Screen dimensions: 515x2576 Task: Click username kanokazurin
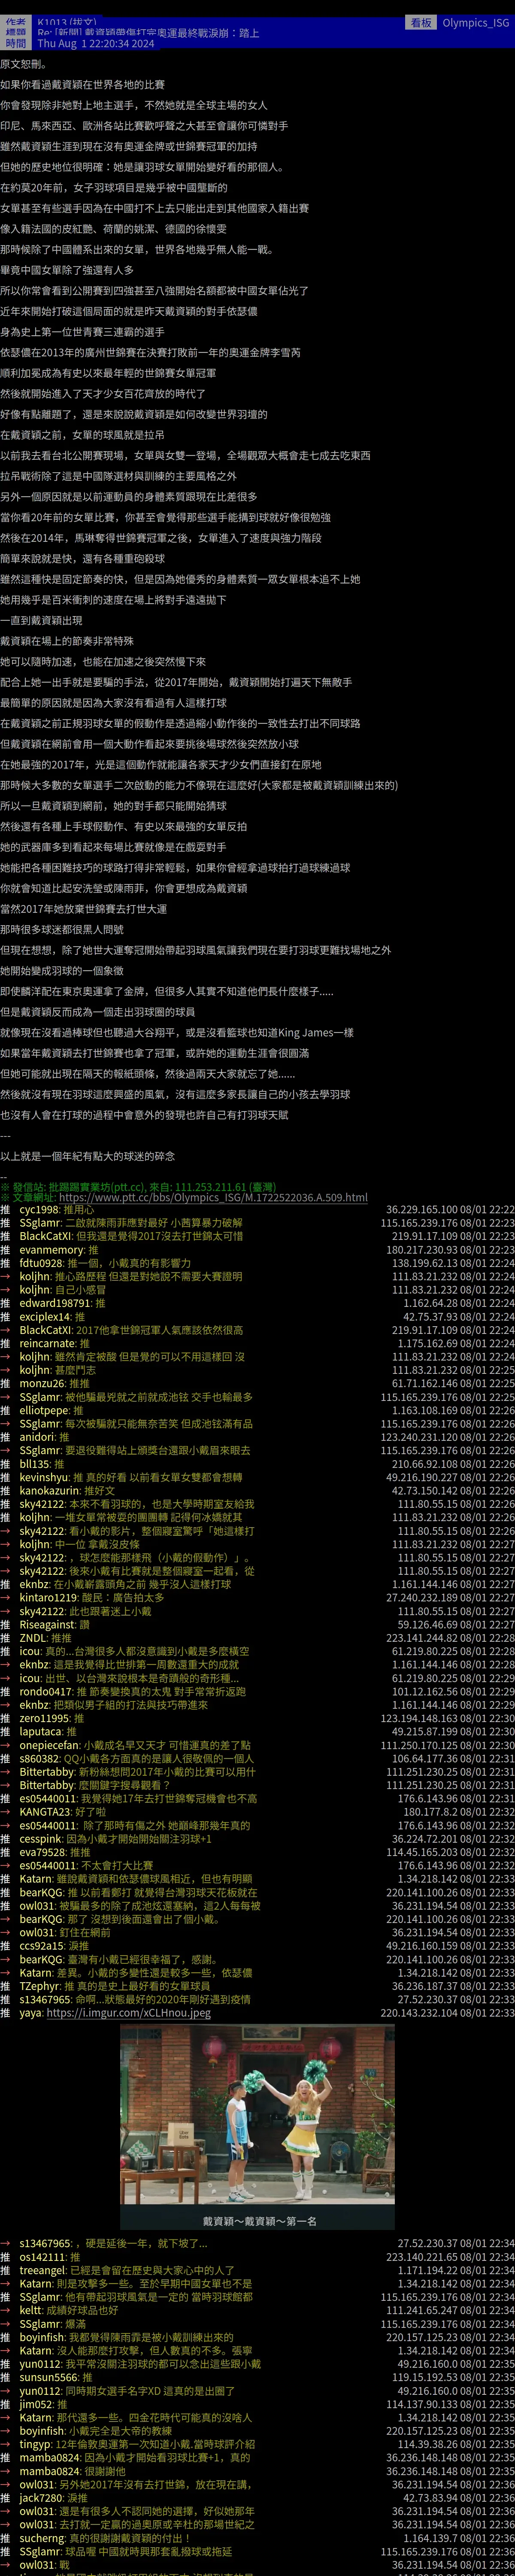[49, 1491]
